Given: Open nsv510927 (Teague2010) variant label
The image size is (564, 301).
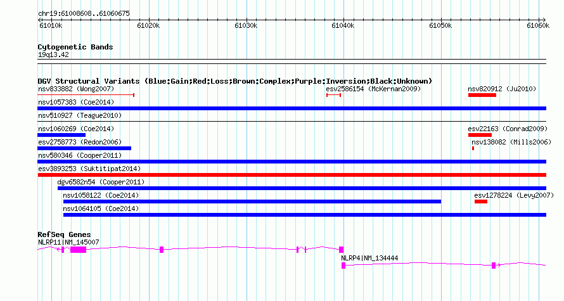Looking at the screenshot, I should (80, 115).
